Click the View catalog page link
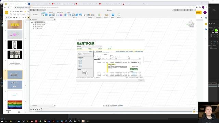 point(139,52)
